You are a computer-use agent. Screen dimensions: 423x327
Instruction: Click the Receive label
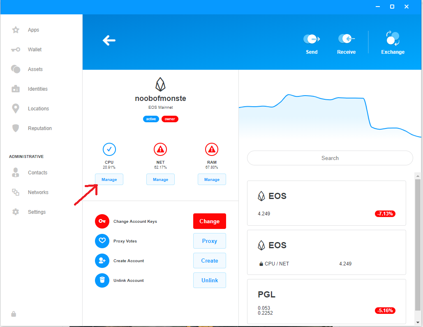click(347, 52)
